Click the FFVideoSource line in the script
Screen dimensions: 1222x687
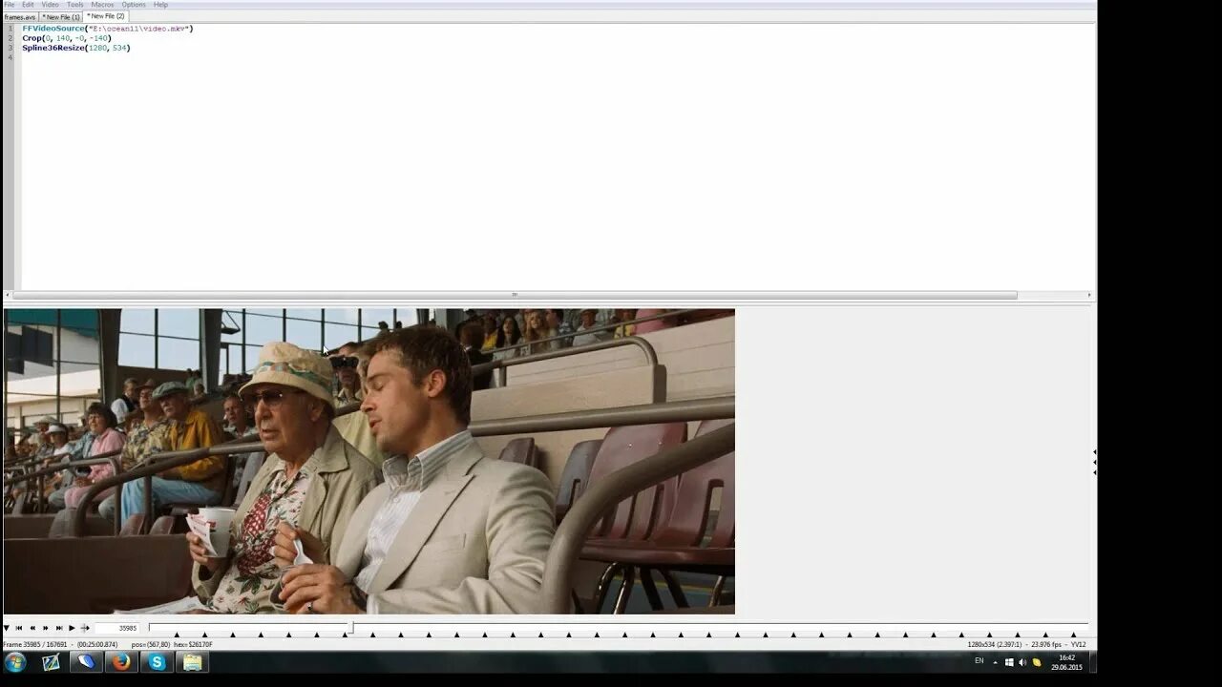(108, 29)
